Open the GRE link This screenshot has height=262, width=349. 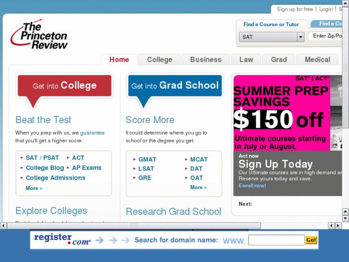[x=144, y=178]
